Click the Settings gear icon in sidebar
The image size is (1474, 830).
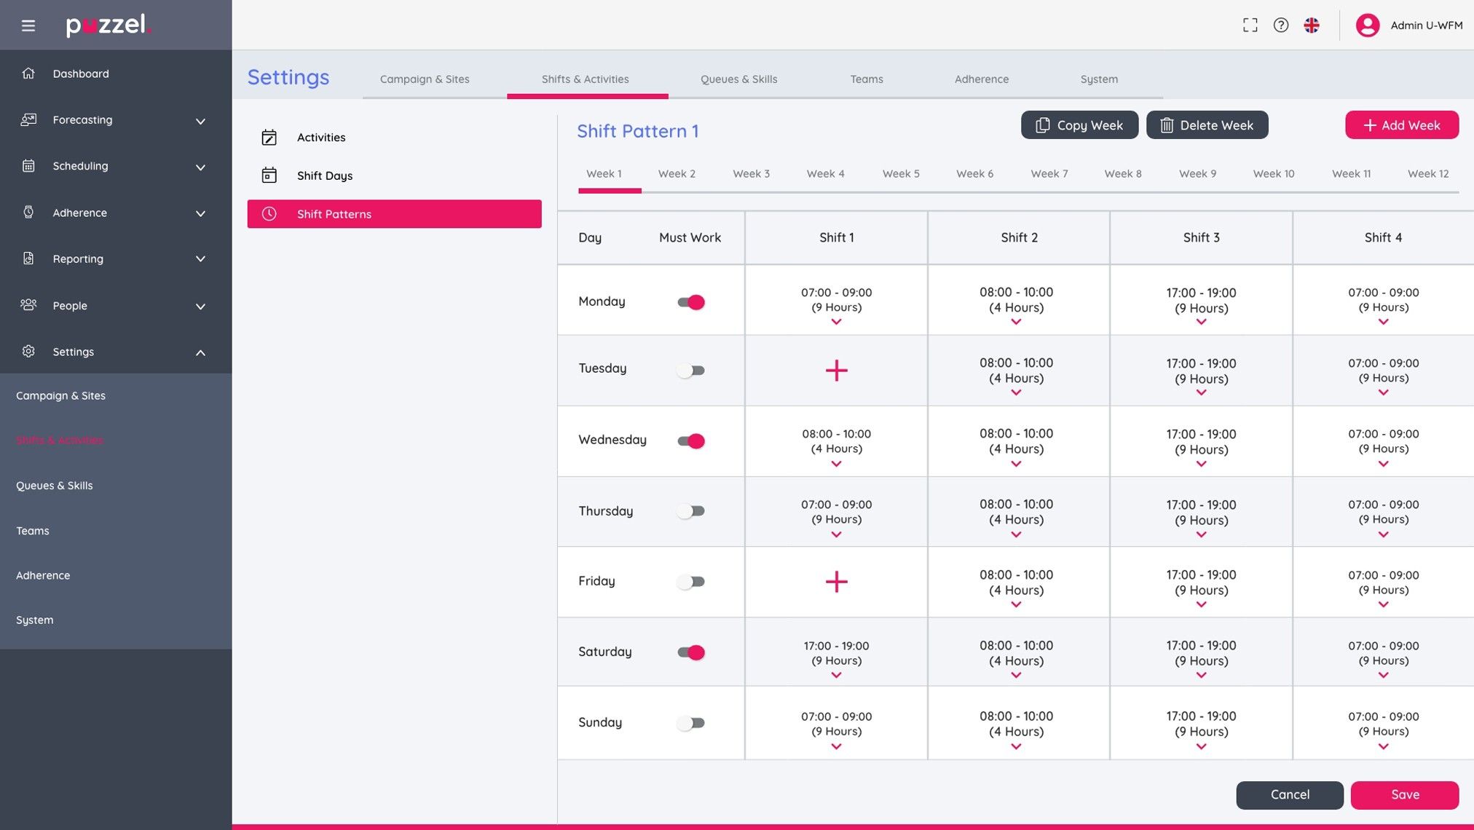28,352
